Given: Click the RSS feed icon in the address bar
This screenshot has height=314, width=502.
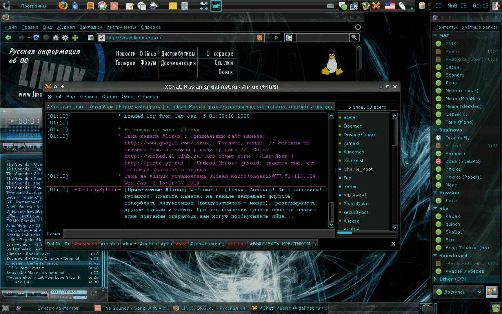Looking at the screenshot, I should (x=260, y=38).
